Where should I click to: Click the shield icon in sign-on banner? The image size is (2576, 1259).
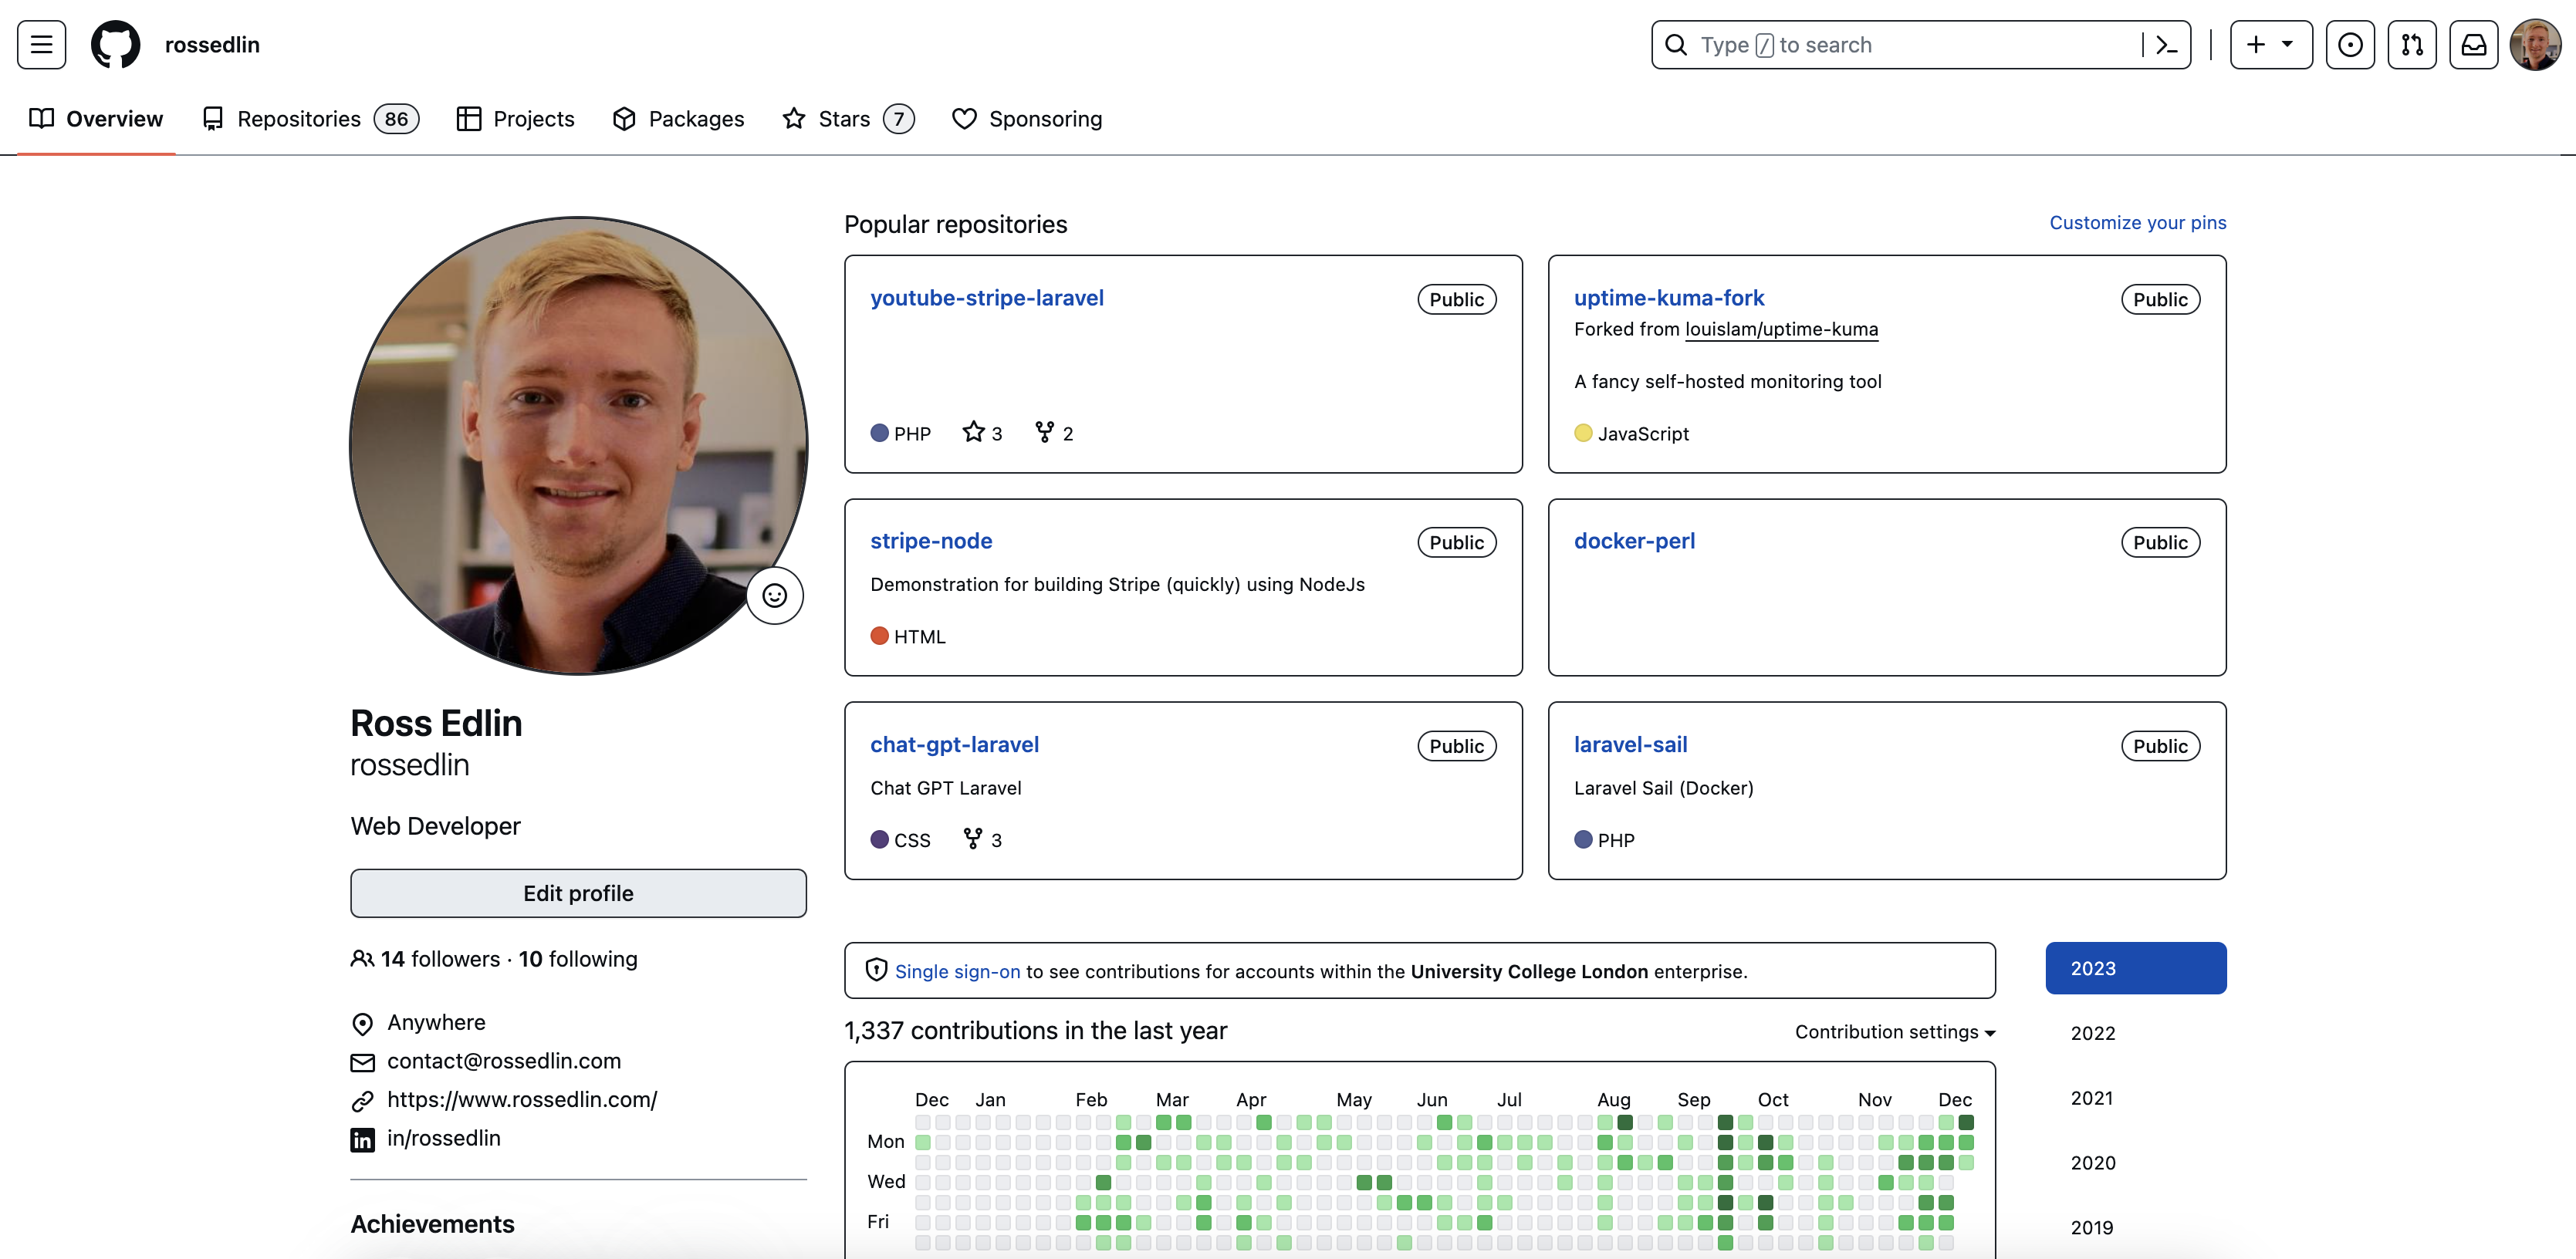[876, 970]
